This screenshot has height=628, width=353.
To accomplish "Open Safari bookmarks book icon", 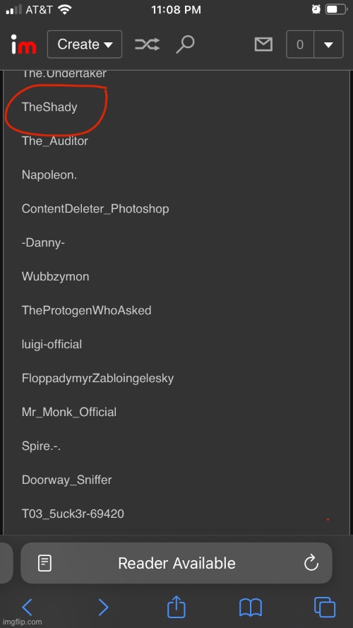I will click(251, 608).
